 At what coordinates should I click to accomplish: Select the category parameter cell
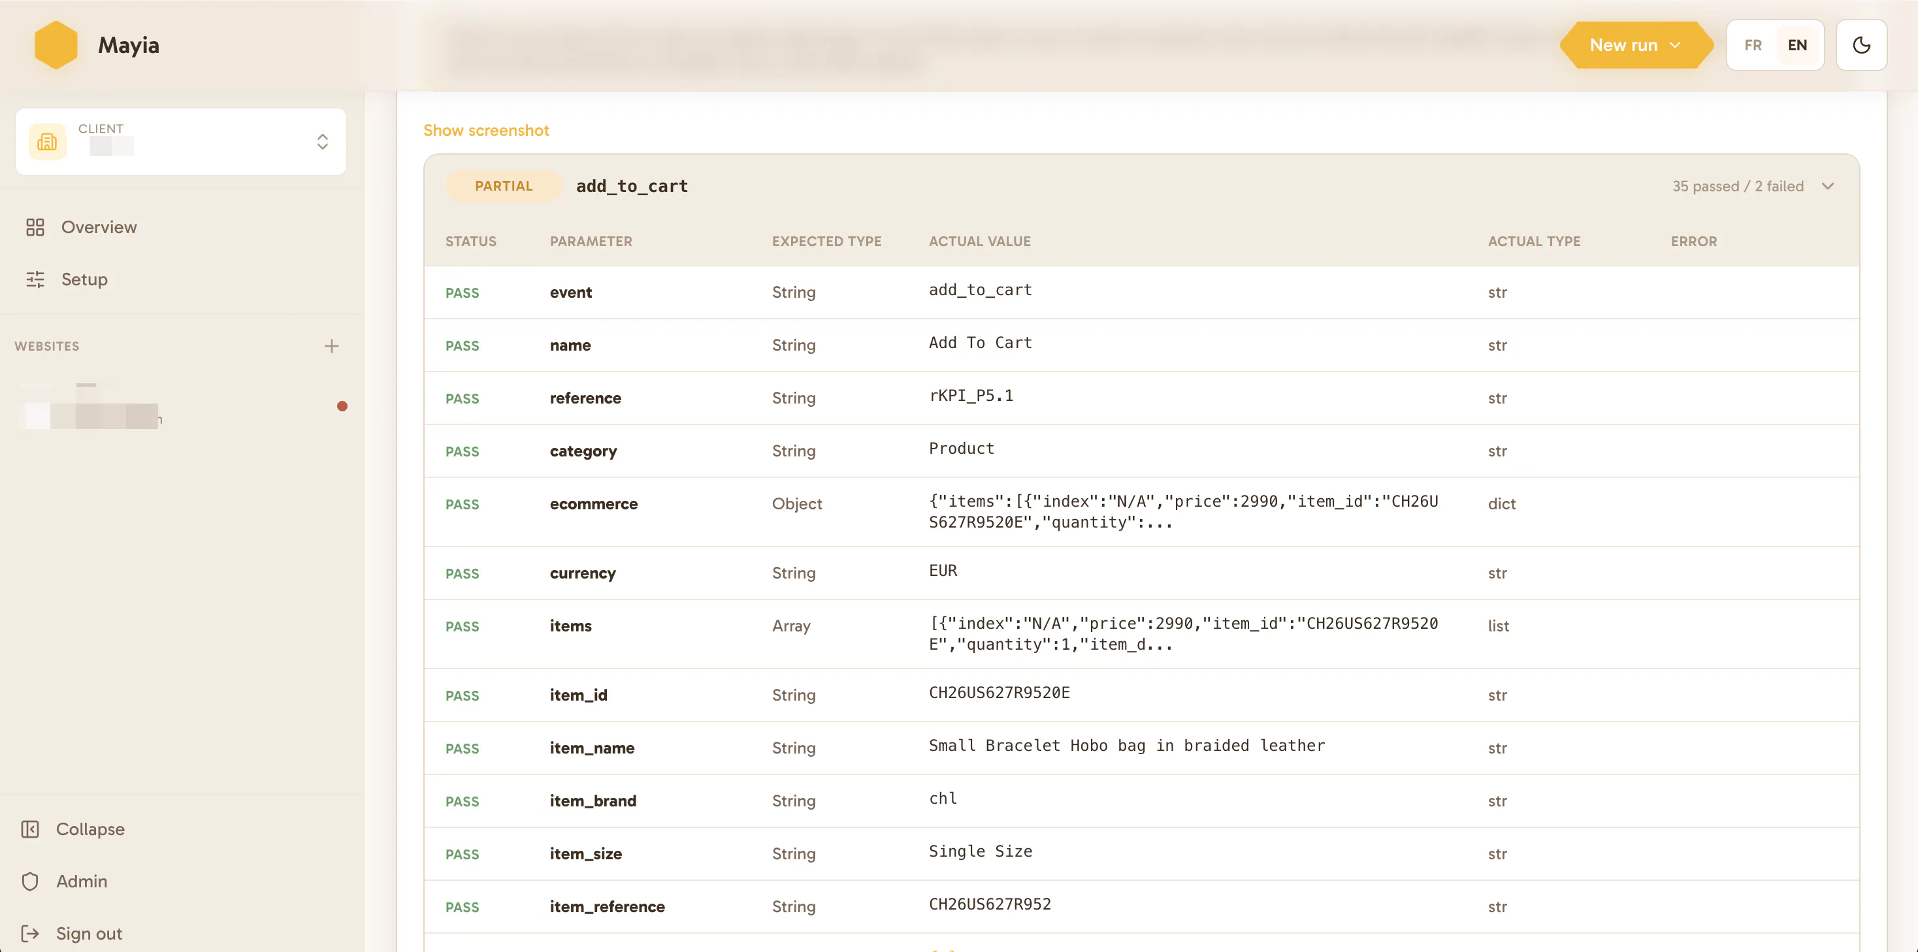click(583, 451)
